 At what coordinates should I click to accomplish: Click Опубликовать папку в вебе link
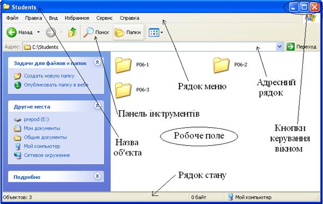pyautogui.click(x=56, y=85)
